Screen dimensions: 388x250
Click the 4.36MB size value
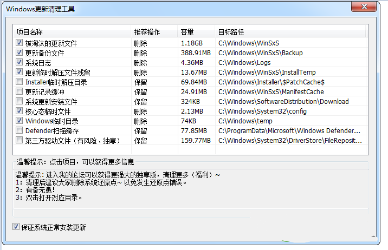click(x=192, y=63)
